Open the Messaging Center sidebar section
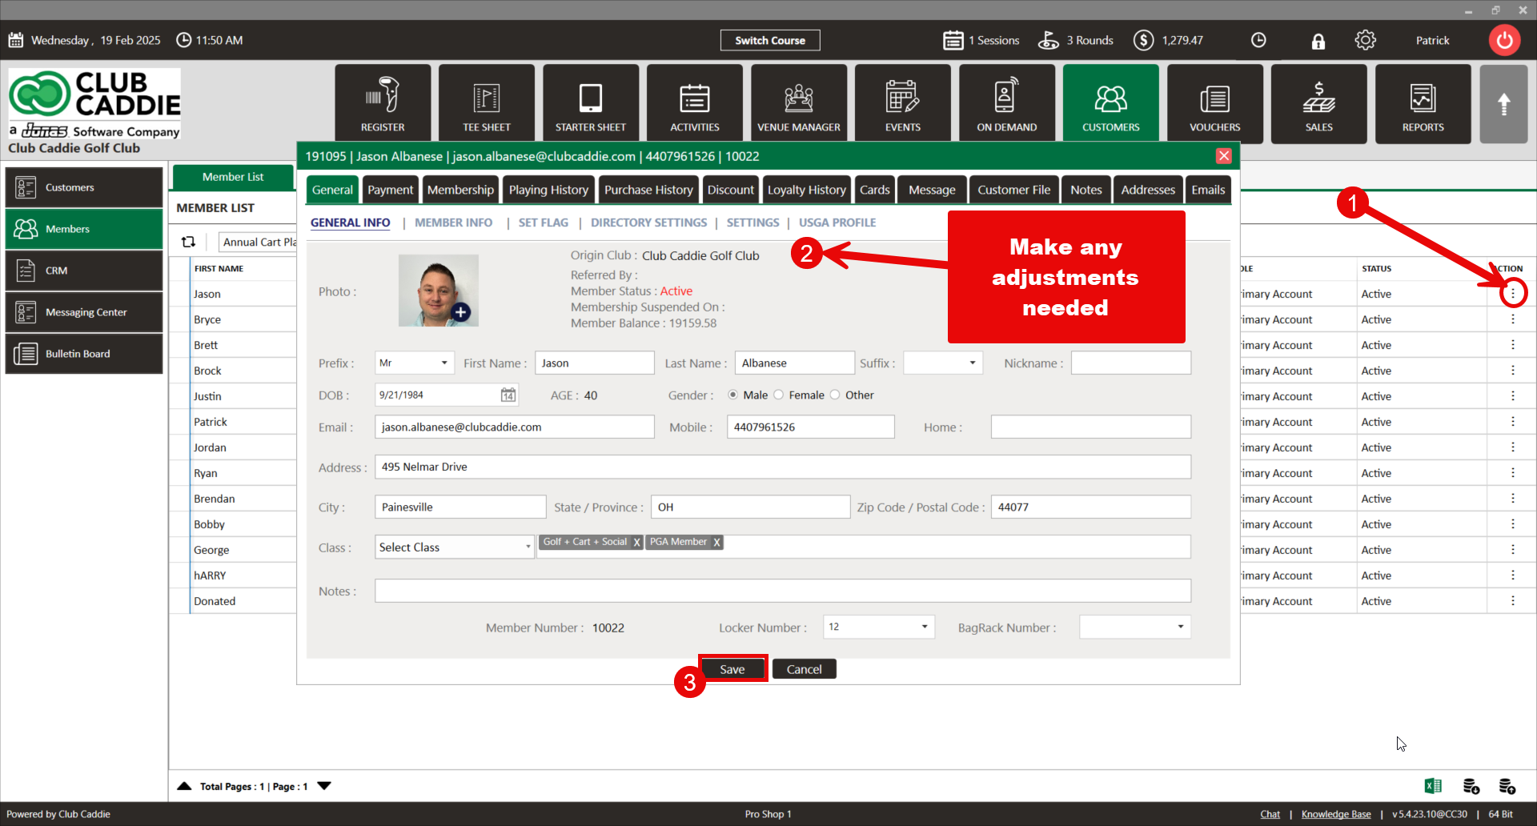 pyautogui.click(x=84, y=312)
